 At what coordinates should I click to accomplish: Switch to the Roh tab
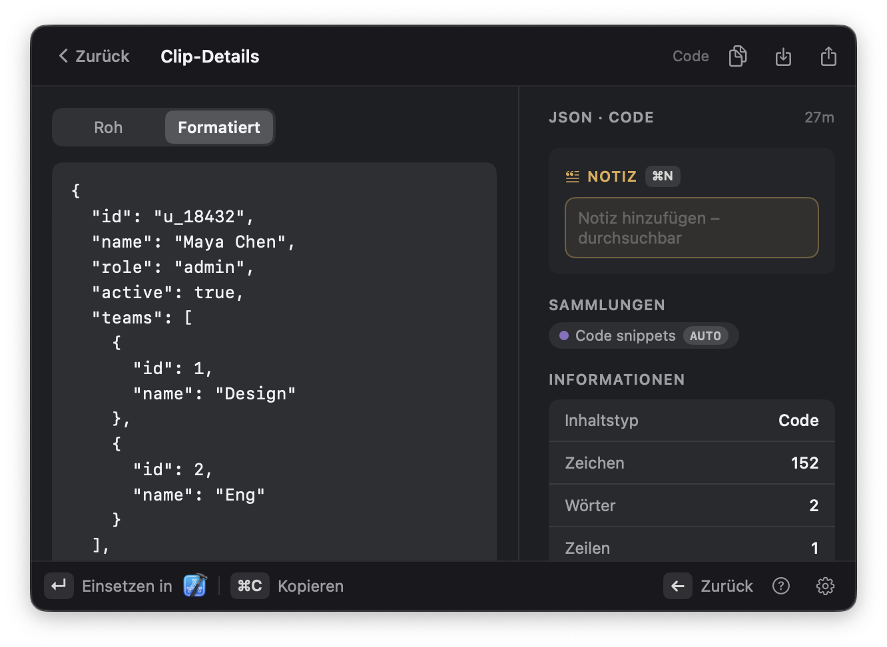click(109, 127)
